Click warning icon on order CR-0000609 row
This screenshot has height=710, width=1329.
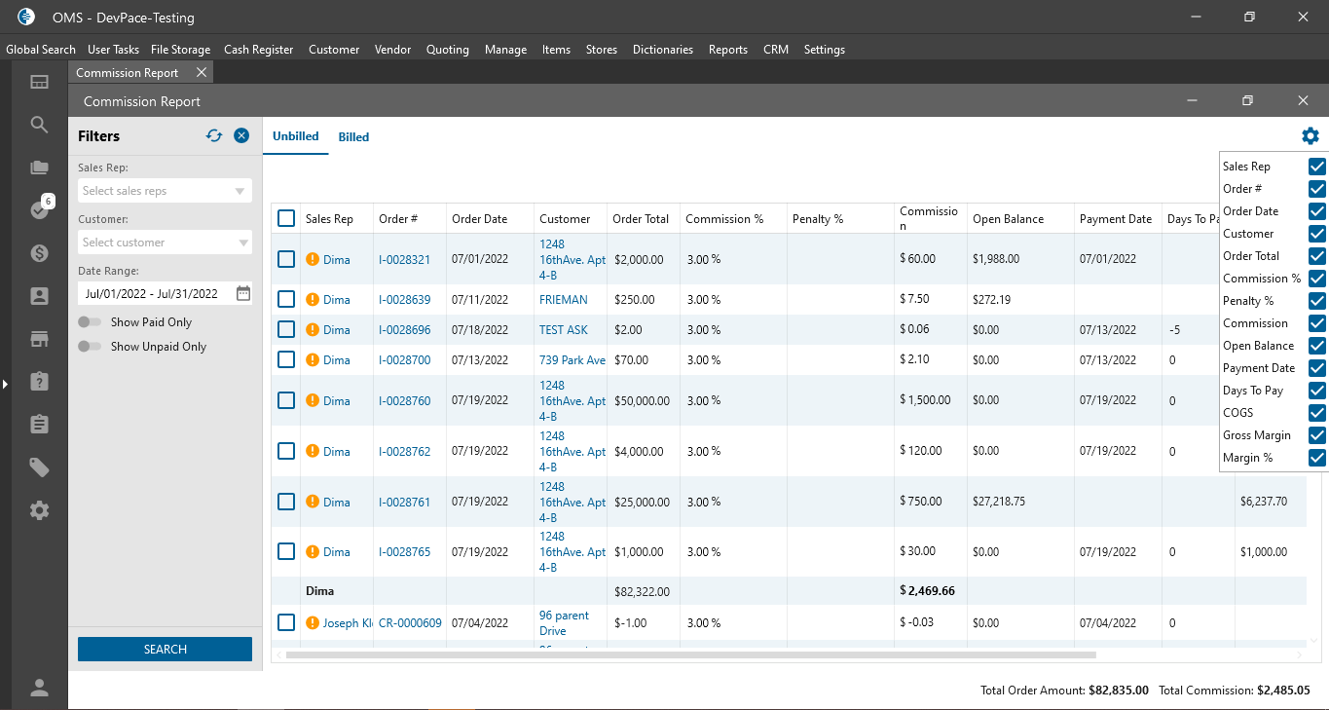click(313, 622)
